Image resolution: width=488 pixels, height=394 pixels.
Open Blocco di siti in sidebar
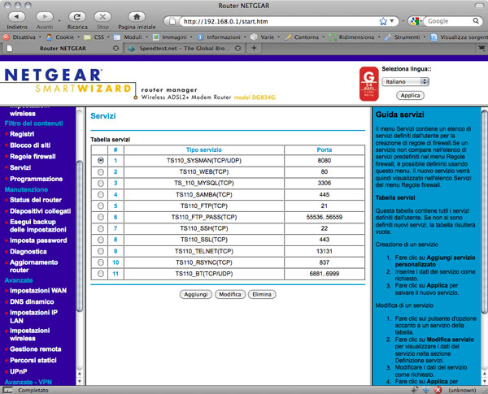tap(30, 145)
